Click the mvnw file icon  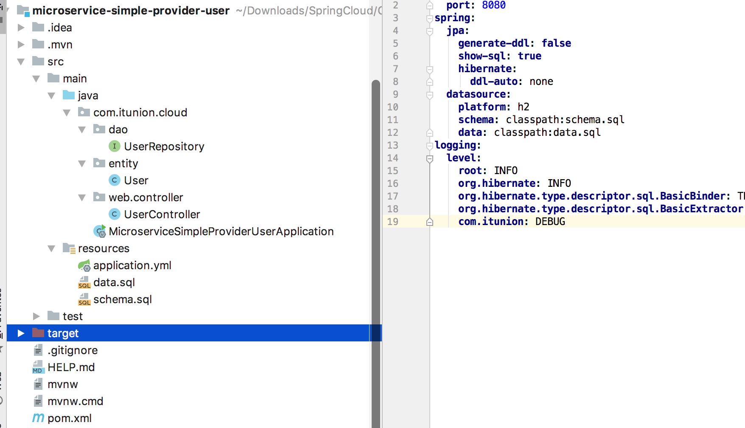tap(38, 384)
